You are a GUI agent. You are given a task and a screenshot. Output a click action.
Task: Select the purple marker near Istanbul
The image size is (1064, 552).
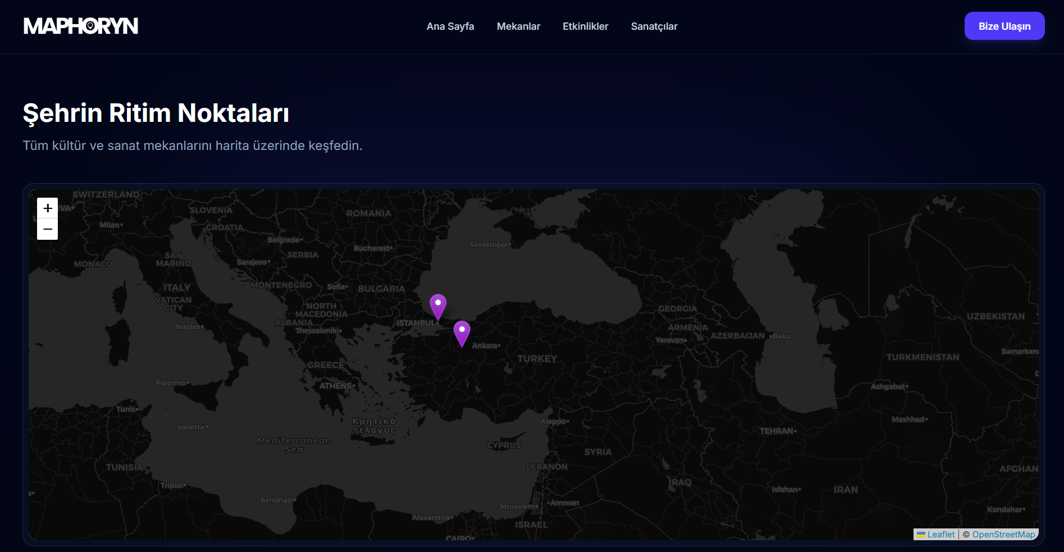click(x=438, y=307)
